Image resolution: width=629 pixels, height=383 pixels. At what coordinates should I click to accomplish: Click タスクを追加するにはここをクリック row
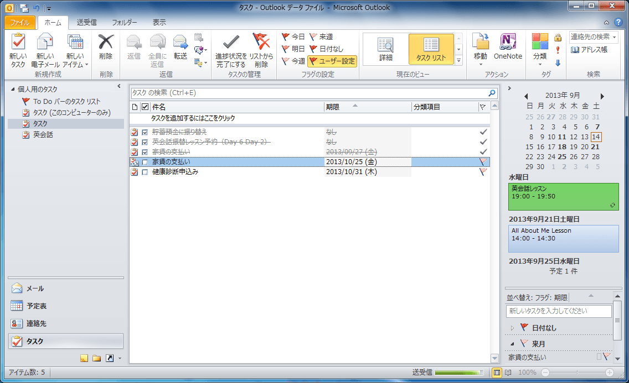click(x=310, y=118)
